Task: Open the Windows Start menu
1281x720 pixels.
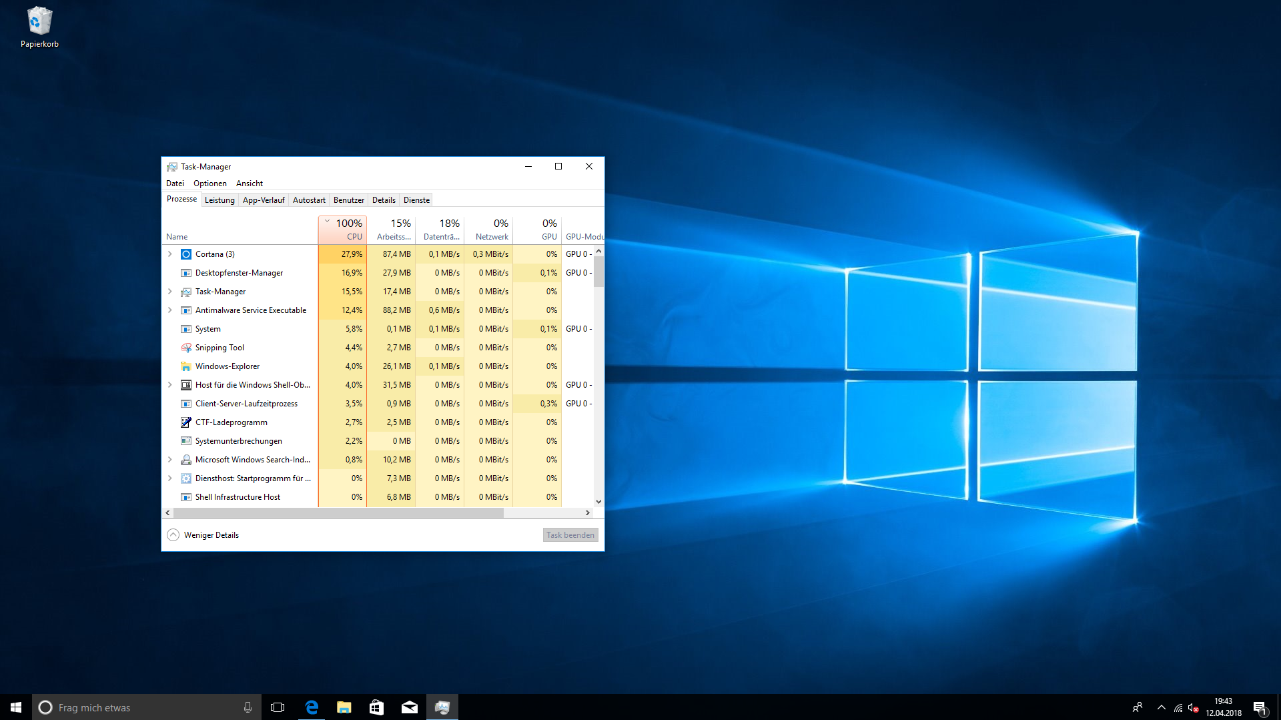Action: tap(16, 707)
